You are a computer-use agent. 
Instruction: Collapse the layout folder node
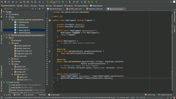(9, 43)
